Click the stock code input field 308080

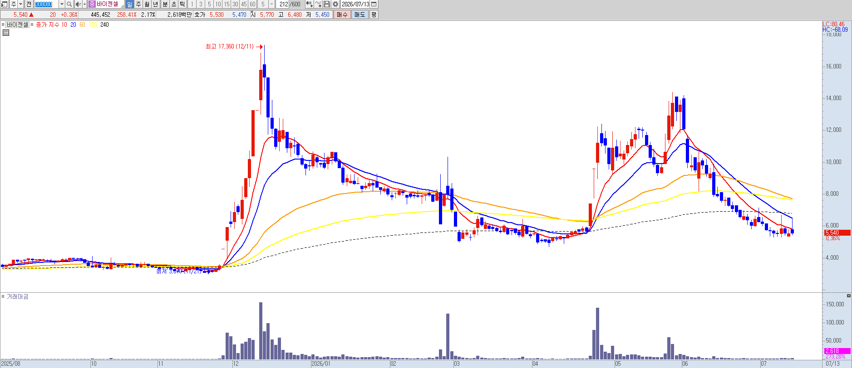[46, 4]
